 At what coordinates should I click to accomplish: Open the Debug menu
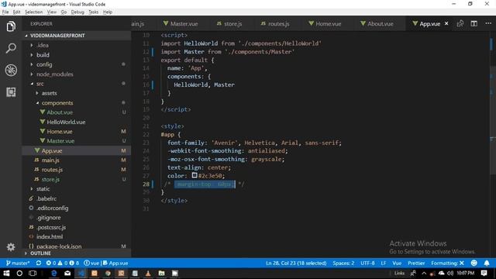[x=77, y=12]
